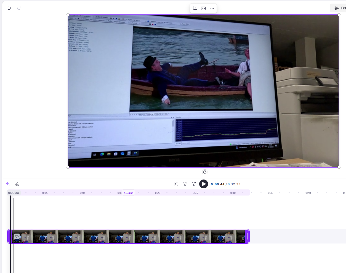Play the video preview

point(204,184)
